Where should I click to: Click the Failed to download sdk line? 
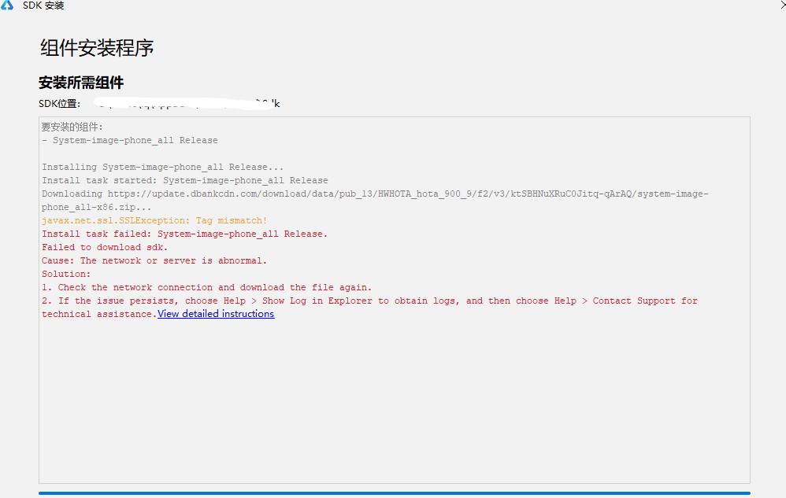point(105,247)
